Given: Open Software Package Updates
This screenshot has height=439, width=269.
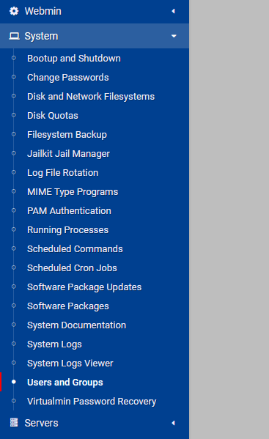Looking at the screenshot, I should [84, 287].
